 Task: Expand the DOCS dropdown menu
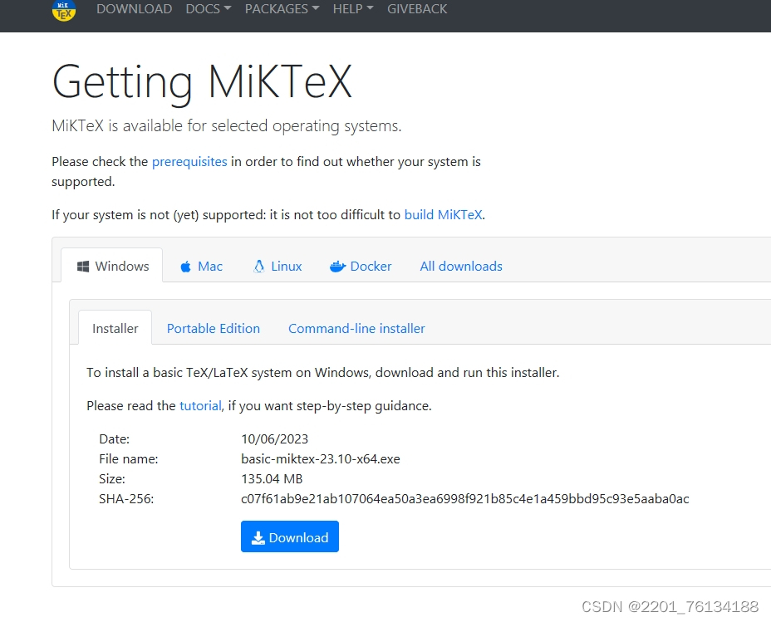(208, 9)
